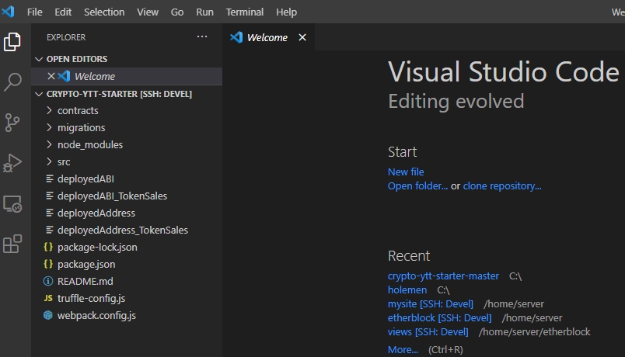The image size is (625, 357).
Task: Open package-lock.json in the explorer
Action: pyautogui.click(x=127, y=247)
